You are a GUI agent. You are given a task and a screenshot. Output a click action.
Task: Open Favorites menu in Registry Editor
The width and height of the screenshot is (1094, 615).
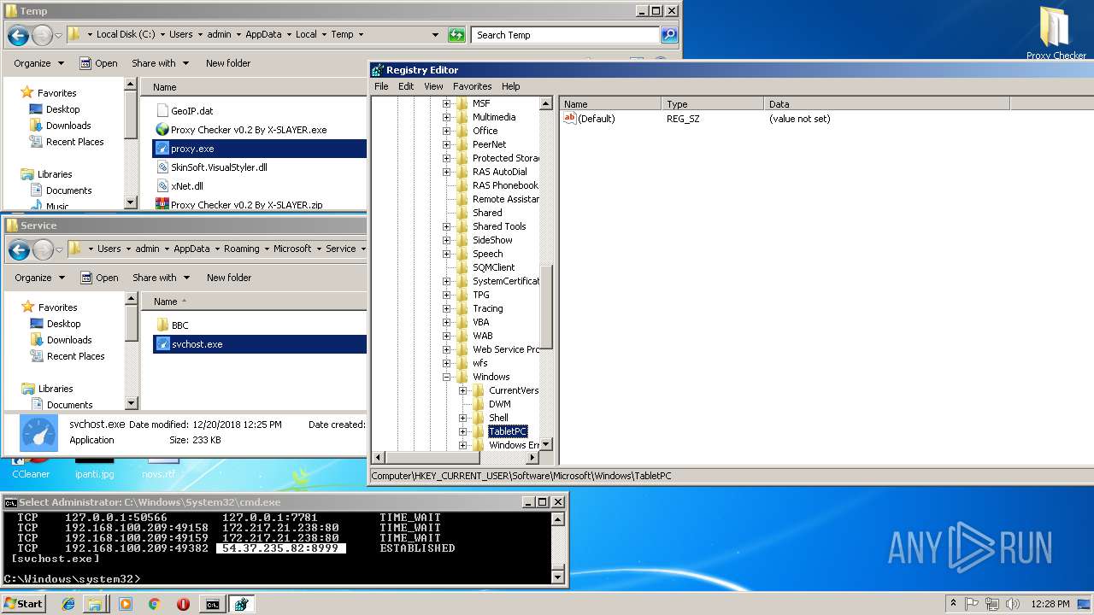472,86
